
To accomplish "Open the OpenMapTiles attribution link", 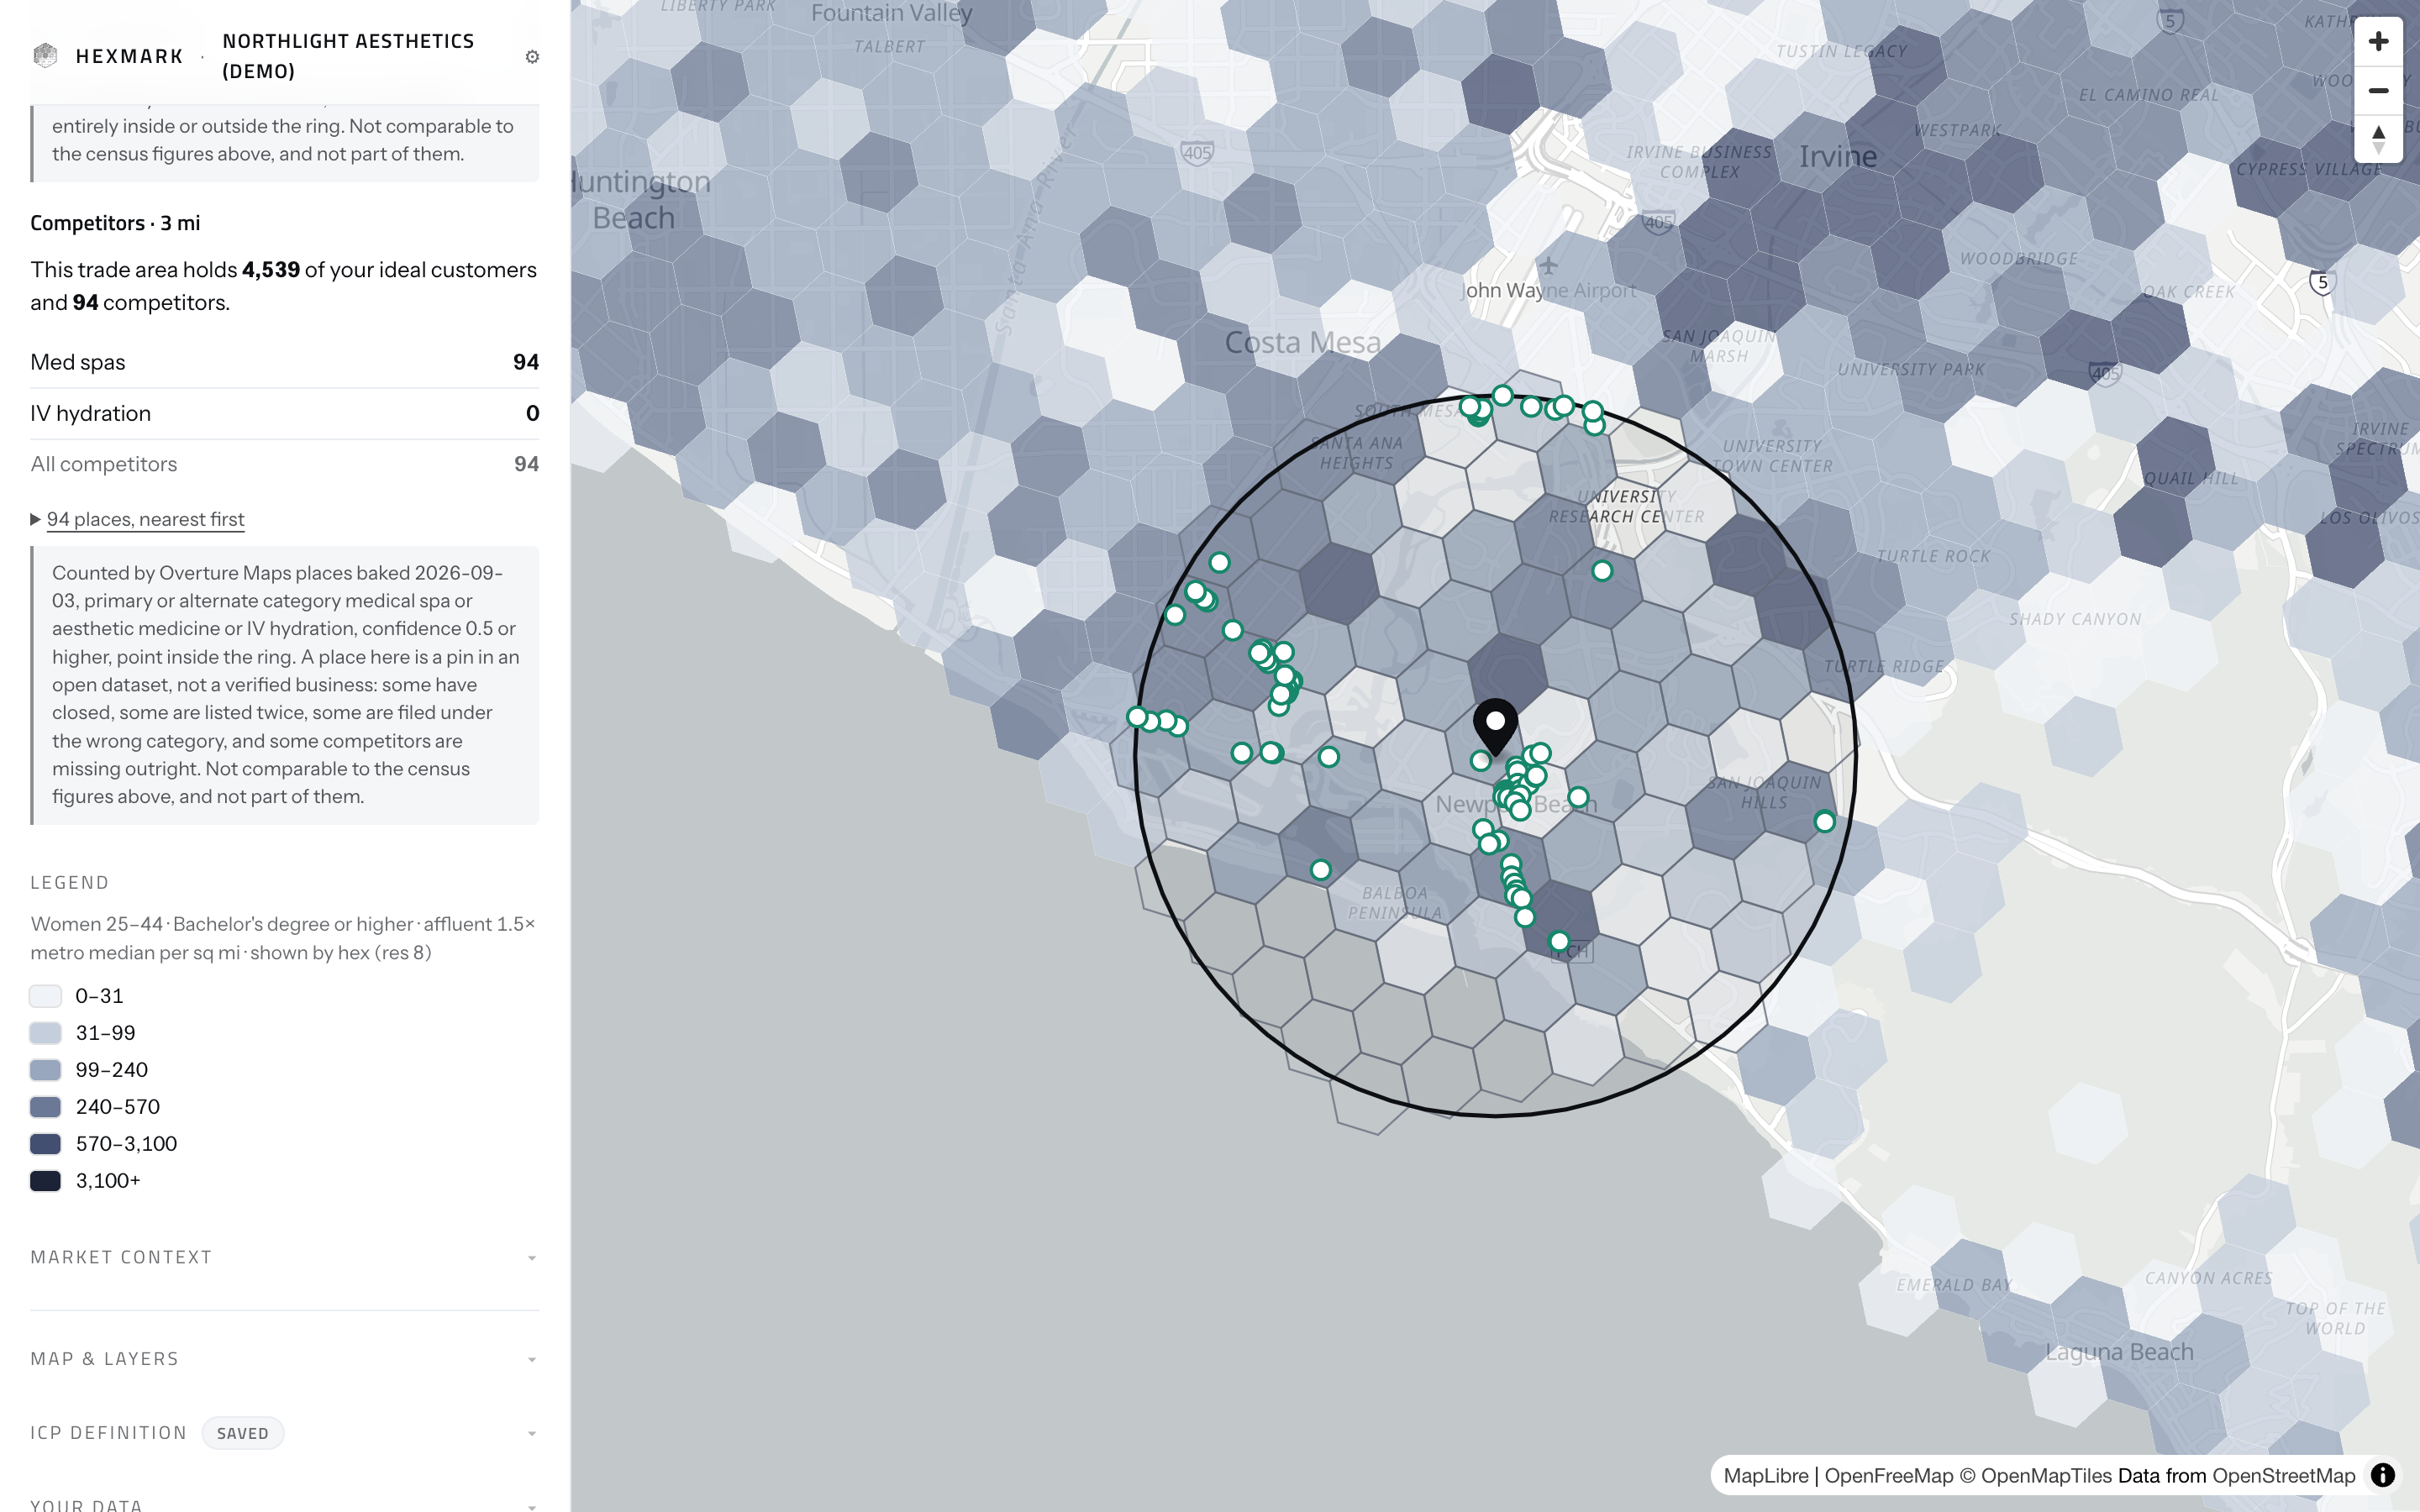I will coord(2035,1475).
